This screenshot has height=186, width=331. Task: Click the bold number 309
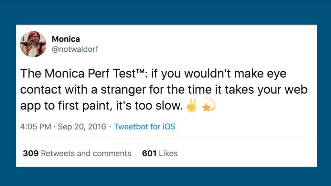[31, 153]
